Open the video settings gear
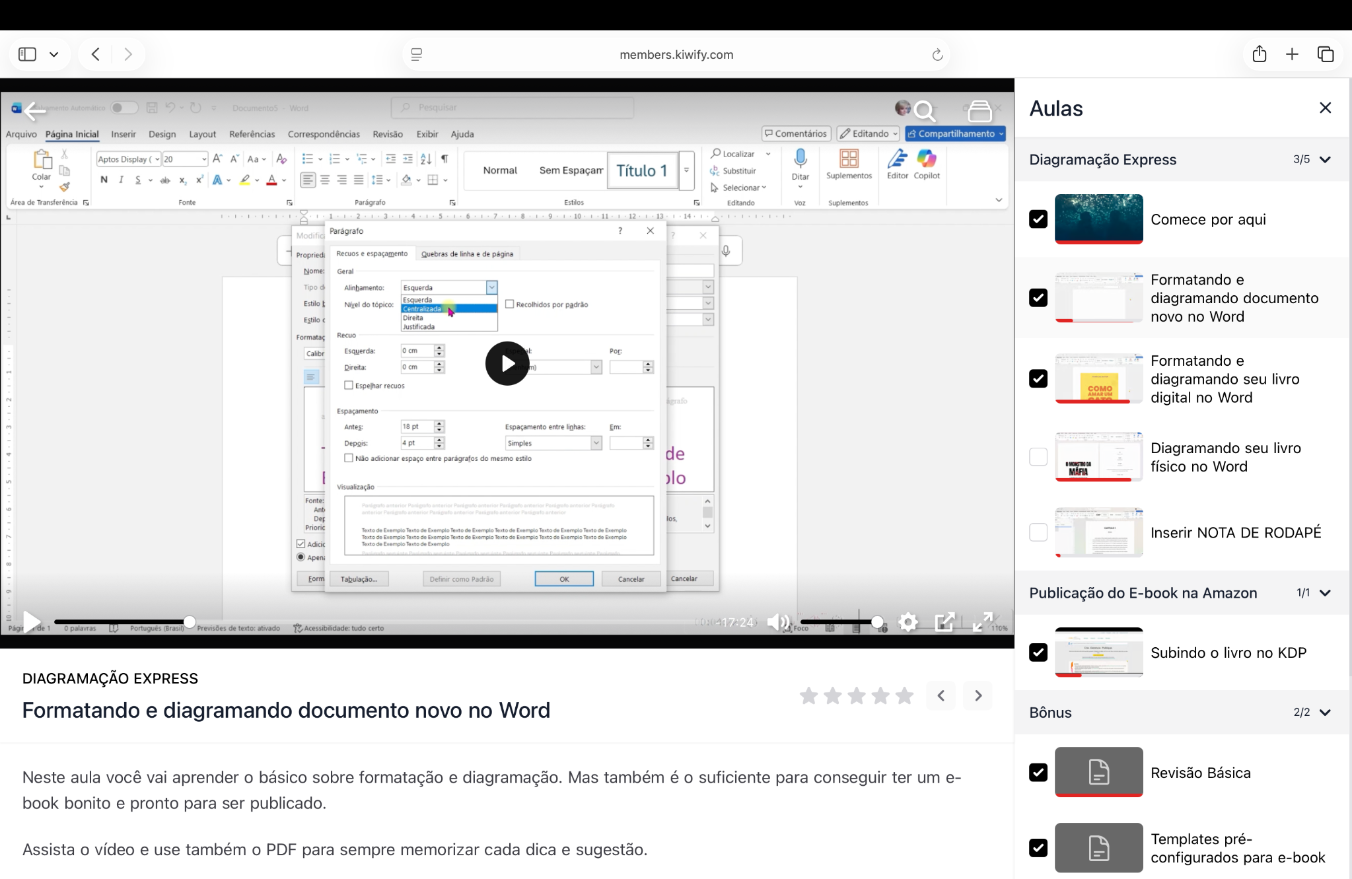 tap(908, 622)
